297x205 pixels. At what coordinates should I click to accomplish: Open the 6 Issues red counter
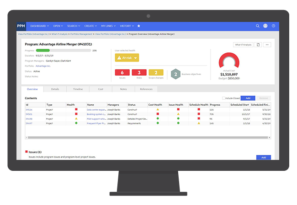(122, 72)
